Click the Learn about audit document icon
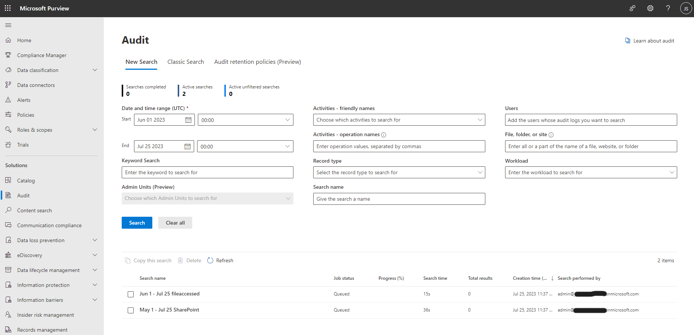The width and height of the screenshot is (694, 335). (628, 41)
